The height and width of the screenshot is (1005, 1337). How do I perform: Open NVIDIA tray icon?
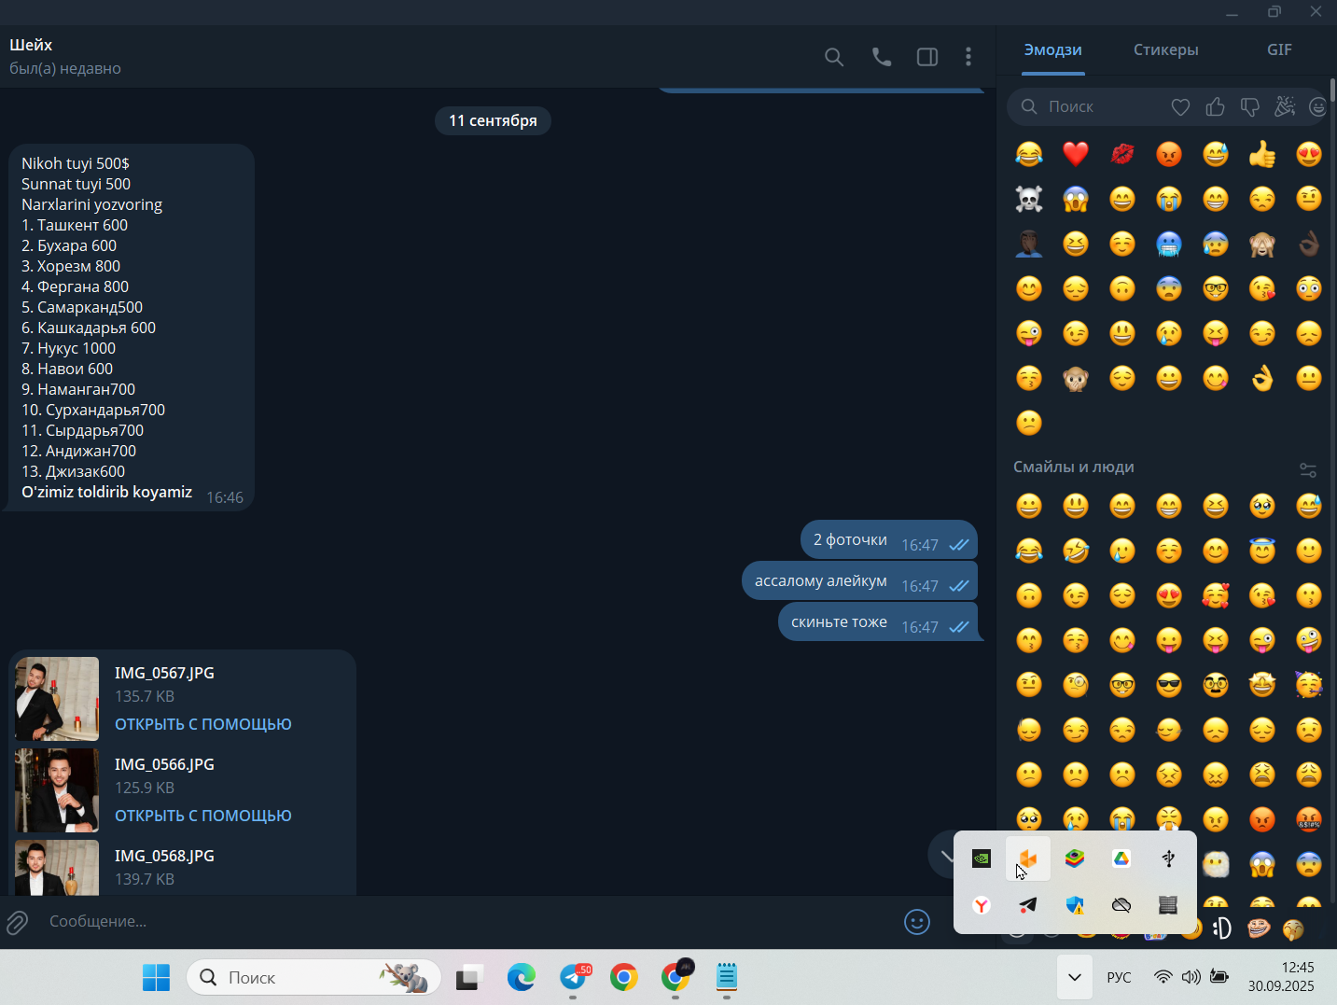982,858
